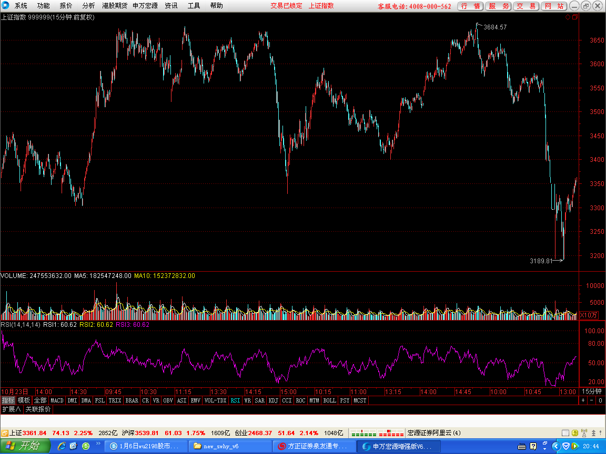
Task: Click the antenna signal icon in status bar
Action: pos(584,433)
